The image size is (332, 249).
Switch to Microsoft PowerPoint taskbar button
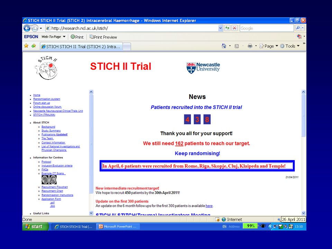click(x=118, y=227)
